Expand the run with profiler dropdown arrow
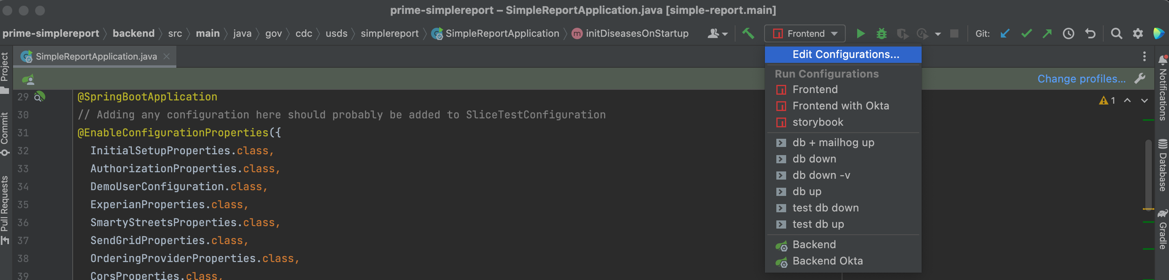This screenshot has height=280, width=1169. 938,34
